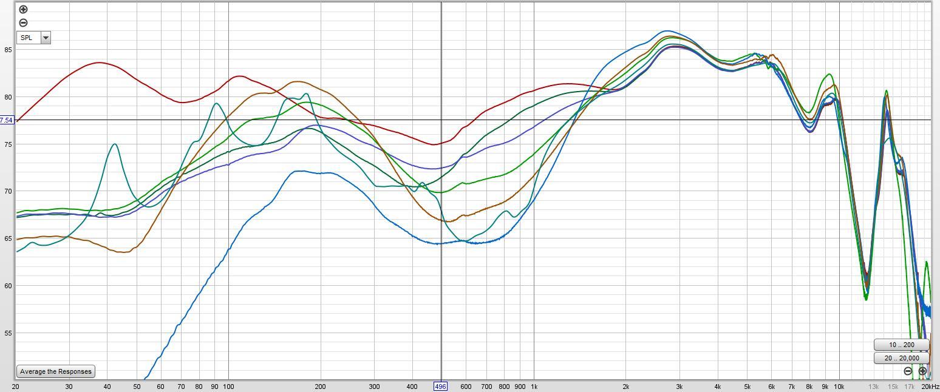Click the 85 SPL axis label

8,50
